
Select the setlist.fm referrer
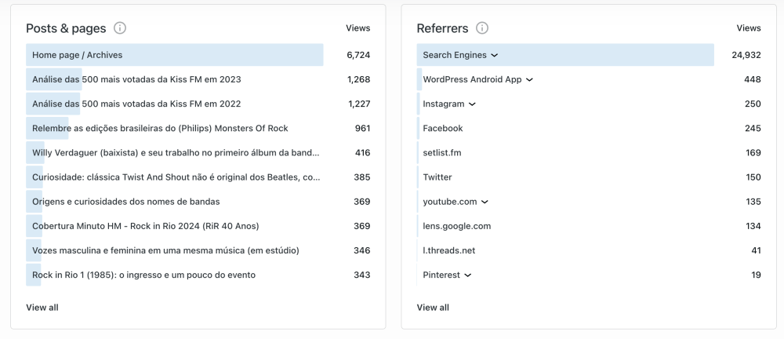442,153
